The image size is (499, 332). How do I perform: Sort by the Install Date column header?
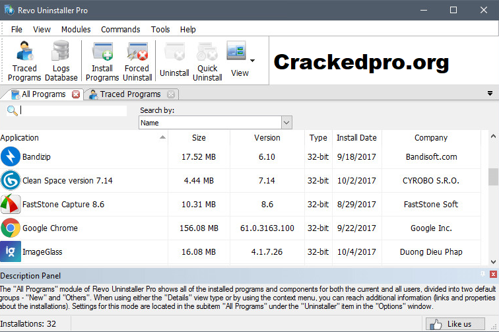point(356,137)
